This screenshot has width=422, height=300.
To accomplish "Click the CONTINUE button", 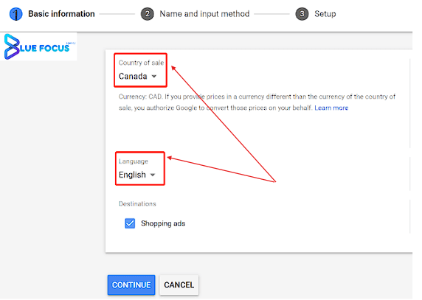I will tap(131, 285).
